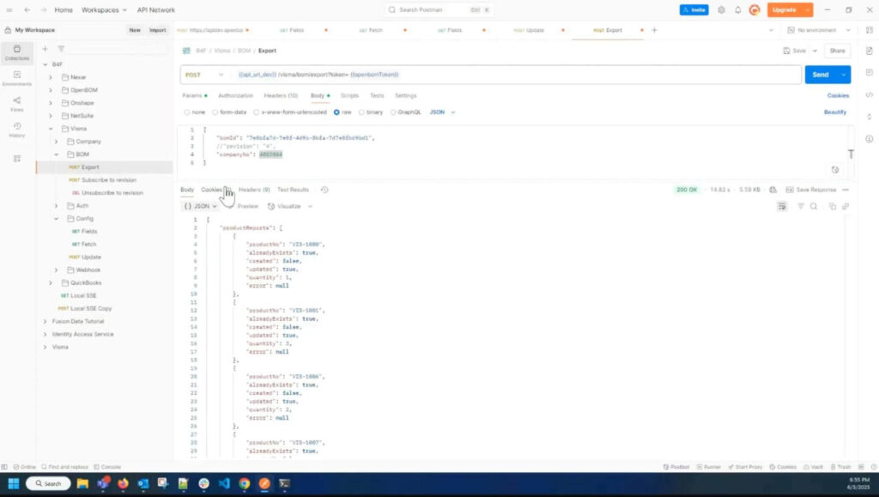Open the Send button arrow dropdown
This screenshot has height=497, width=879.
click(844, 75)
